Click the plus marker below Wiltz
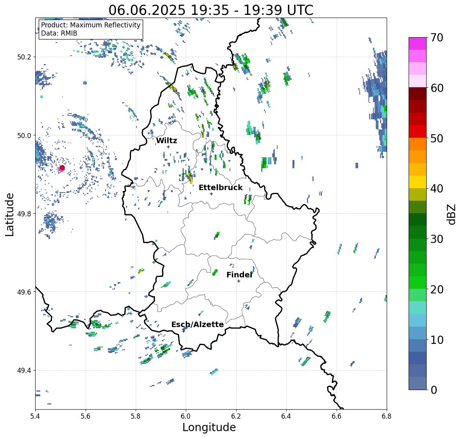This screenshot has width=461, height=437. click(168, 147)
